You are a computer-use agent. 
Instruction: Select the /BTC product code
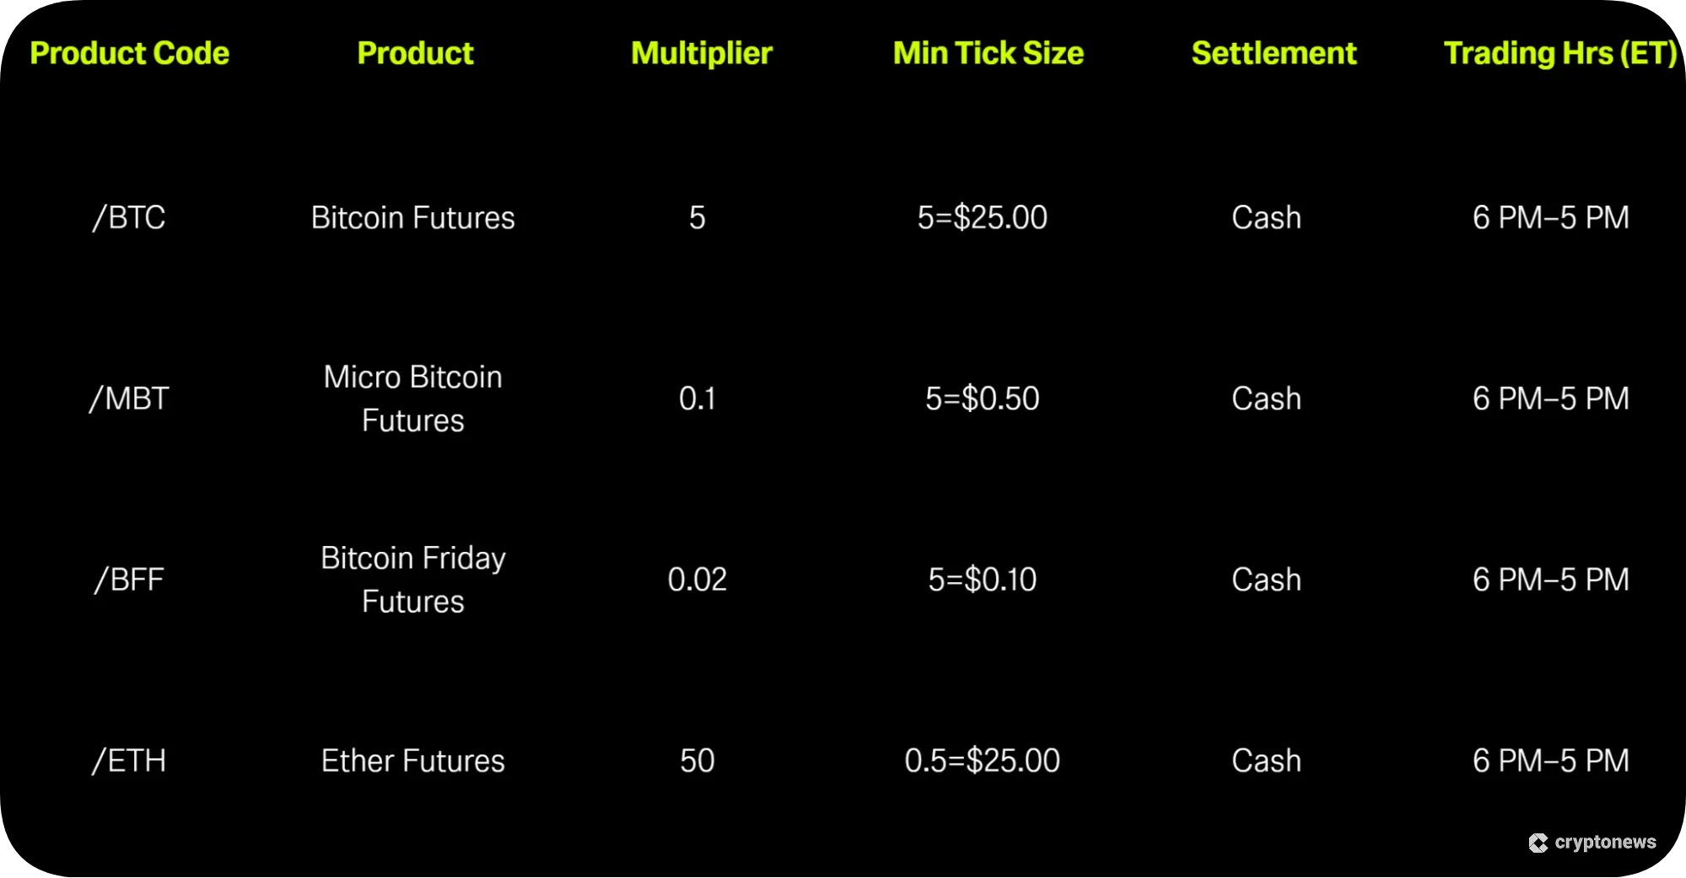[129, 217]
